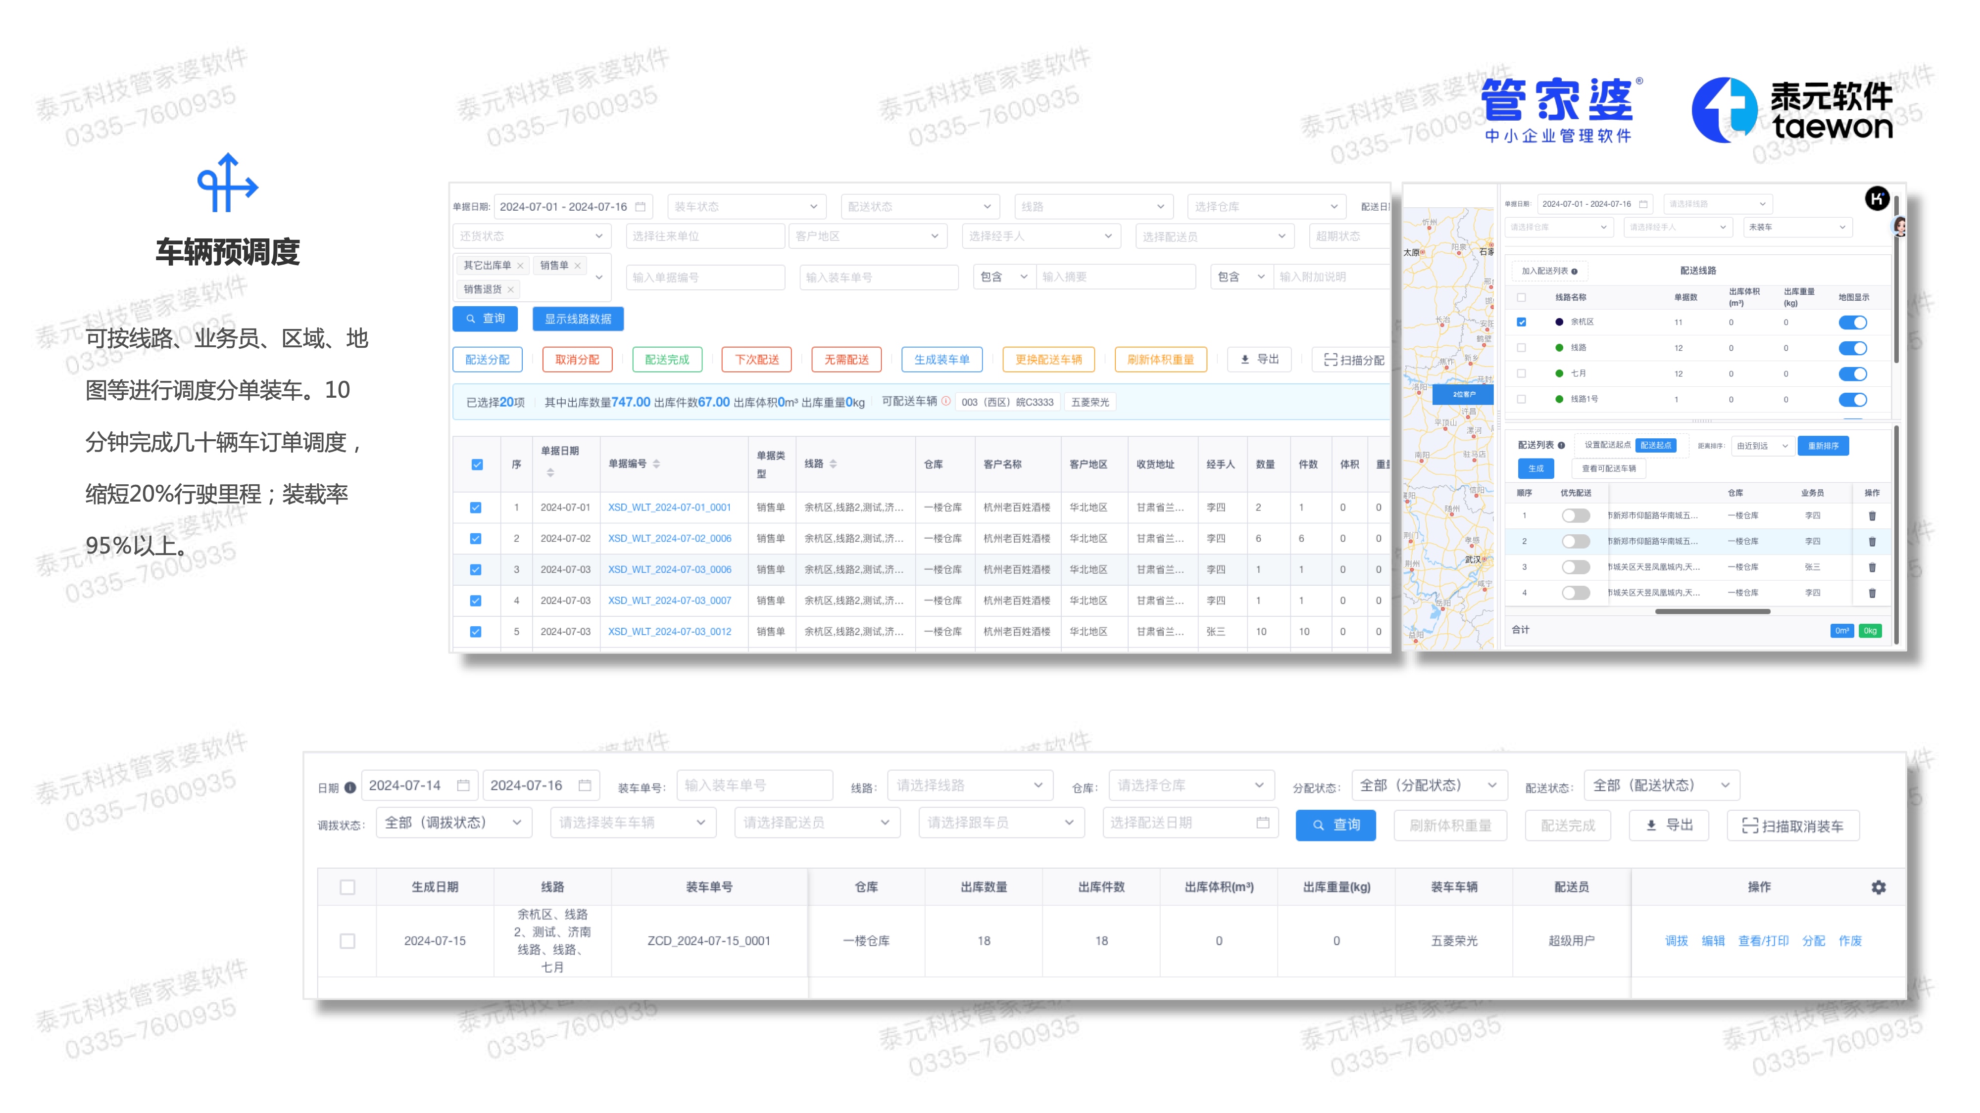
Task: Sort by the 单据编号 column arrows
Action: point(656,464)
